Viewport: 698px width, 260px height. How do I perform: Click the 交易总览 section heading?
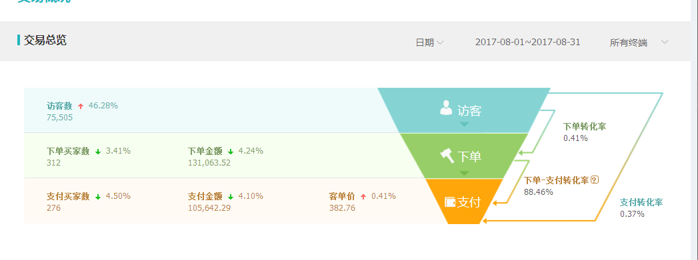coord(45,40)
